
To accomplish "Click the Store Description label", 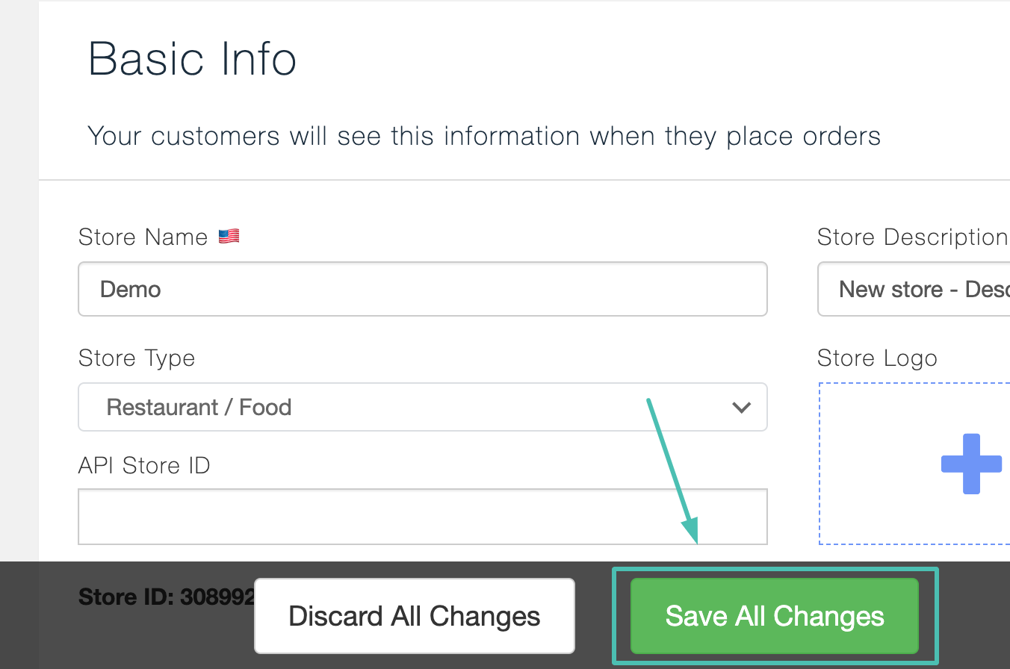I will coord(913,237).
